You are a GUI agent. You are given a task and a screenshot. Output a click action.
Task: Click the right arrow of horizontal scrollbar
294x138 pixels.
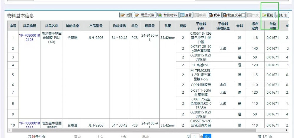pyautogui.click(x=287, y=130)
